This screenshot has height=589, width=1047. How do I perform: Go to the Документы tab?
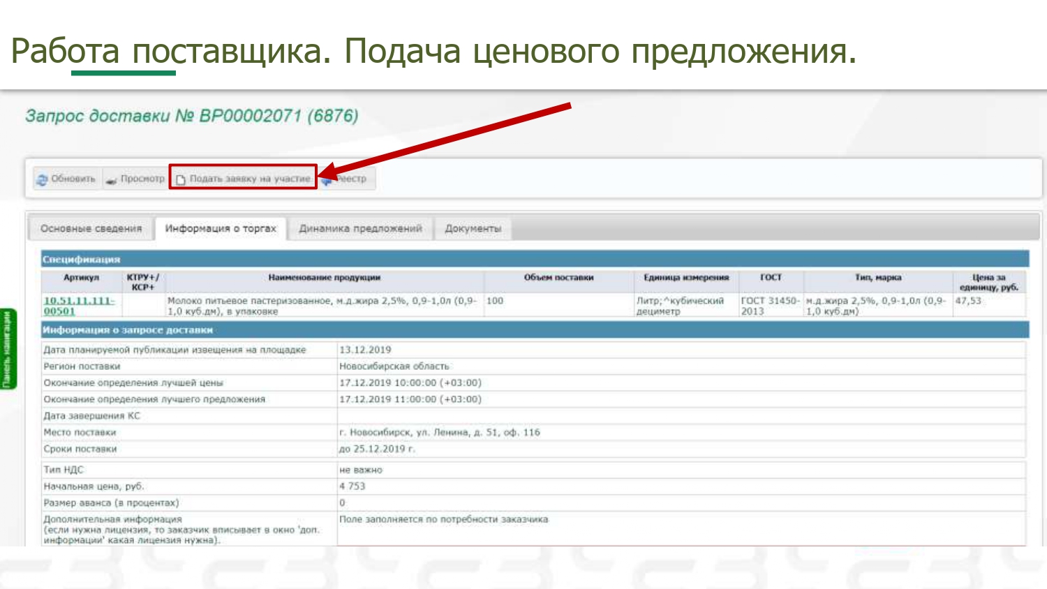coord(473,229)
